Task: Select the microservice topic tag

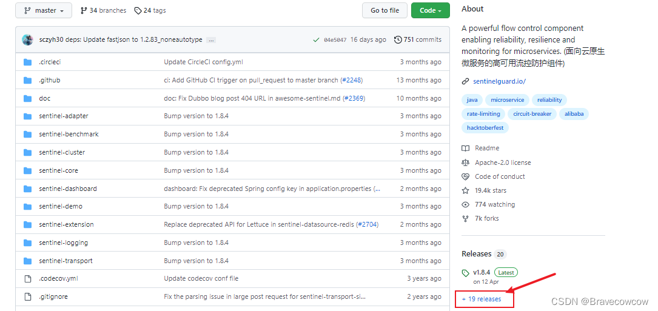Action: [508, 100]
